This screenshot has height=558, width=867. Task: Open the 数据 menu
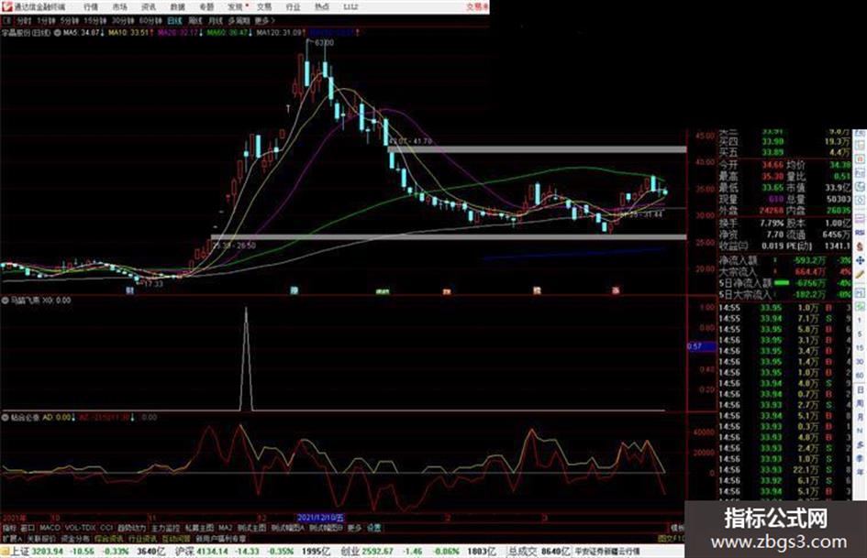pyautogui.click(x=177, y=6)
